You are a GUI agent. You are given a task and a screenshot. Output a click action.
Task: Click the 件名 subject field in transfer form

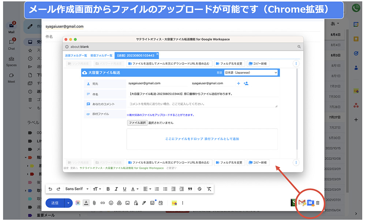[203, 94]
